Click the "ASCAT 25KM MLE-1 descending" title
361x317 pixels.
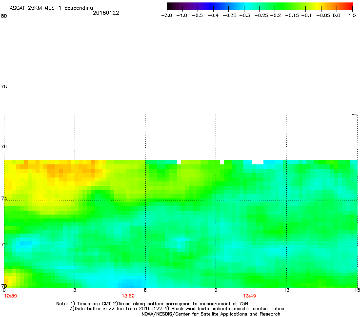[51, 8]
